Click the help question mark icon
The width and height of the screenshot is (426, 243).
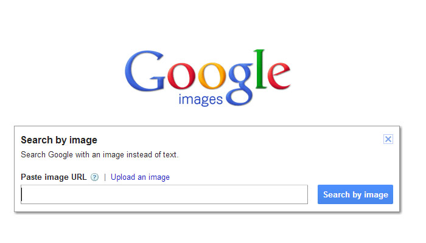[x=94, y=177]
